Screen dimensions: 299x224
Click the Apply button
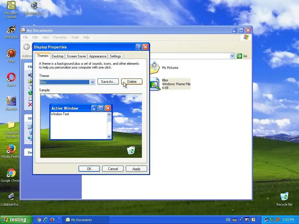(136, 169)
